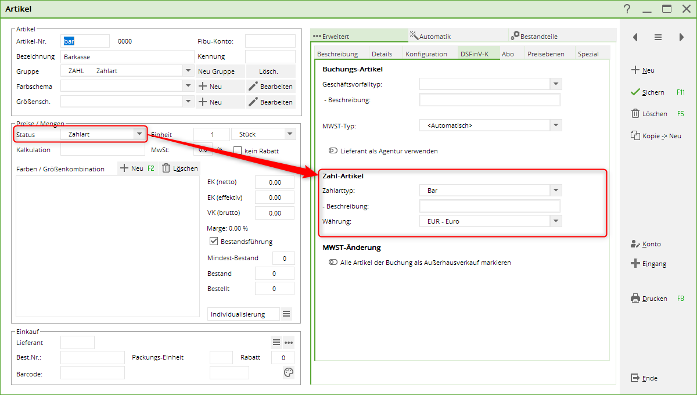The image size is (697, 395).
Task: Click the Sichern checkmark icon
Action: click(x=635, y=92)
